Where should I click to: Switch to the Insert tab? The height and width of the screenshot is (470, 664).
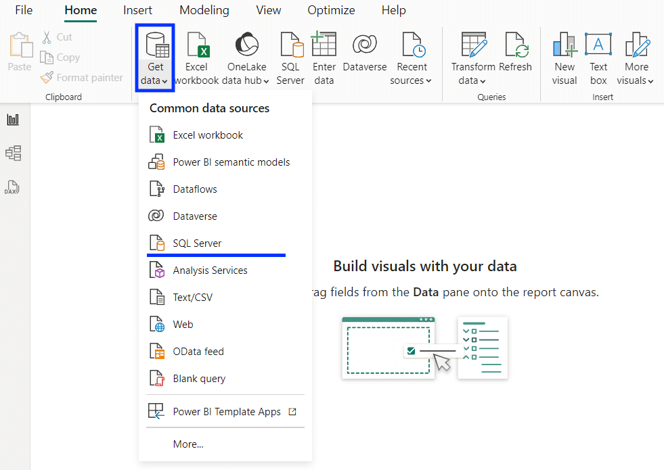137,10
